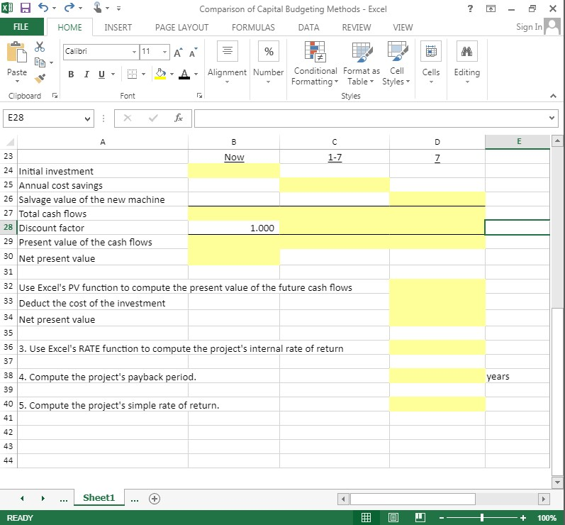
Task: Click the Save icon in quick access toolbar
Action: (26, 8)
